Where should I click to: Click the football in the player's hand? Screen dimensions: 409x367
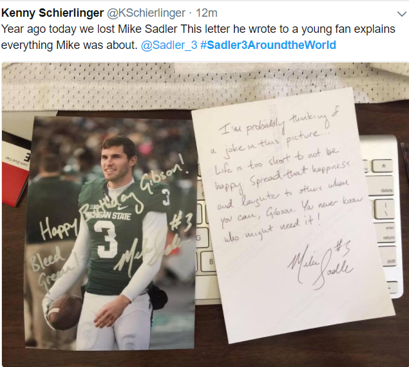[x=66, y=312]
